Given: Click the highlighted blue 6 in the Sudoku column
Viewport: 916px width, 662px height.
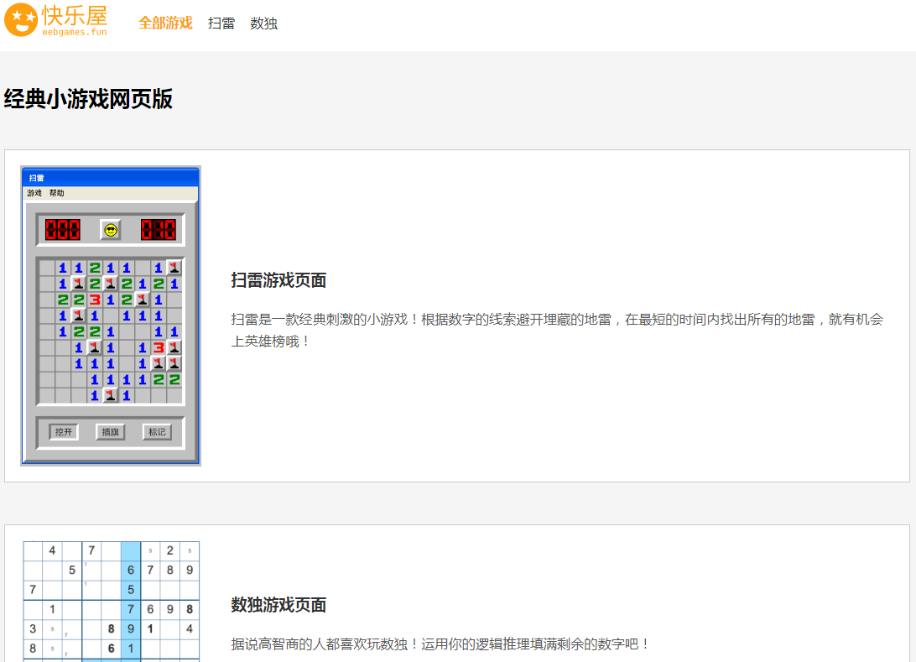Looking at the screenshot, I should (131, 571).
